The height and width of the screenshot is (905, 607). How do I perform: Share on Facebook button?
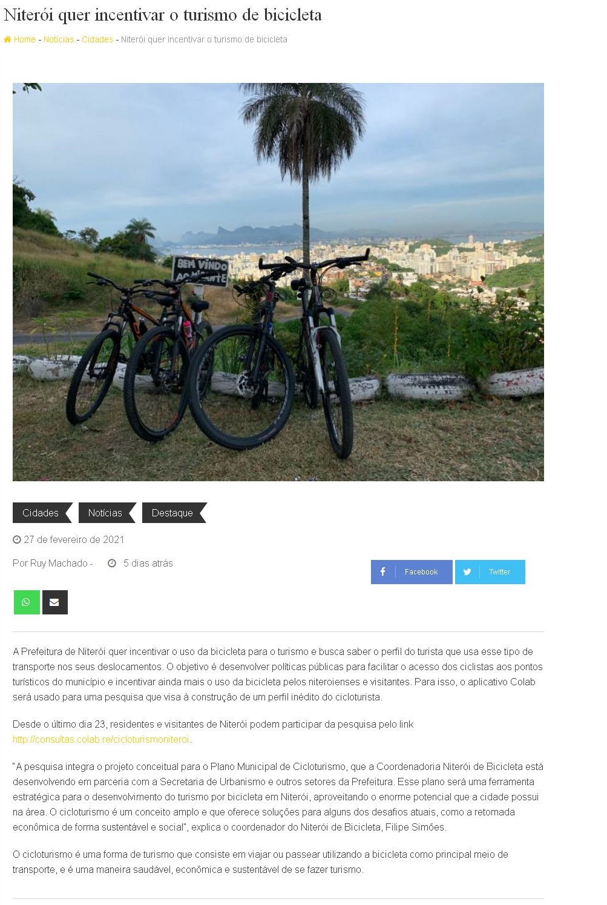(412, 572)
